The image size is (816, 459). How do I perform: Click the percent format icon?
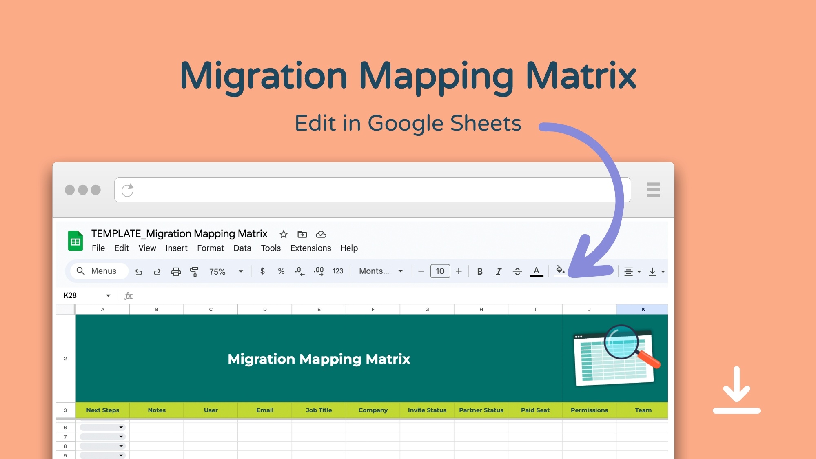tap(281, 271)
